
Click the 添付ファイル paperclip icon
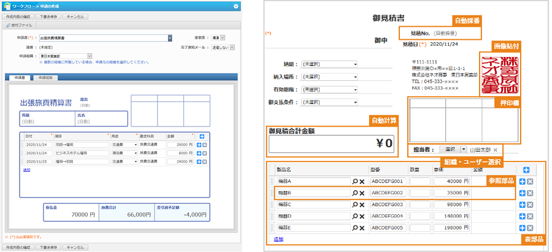[8, 26]
